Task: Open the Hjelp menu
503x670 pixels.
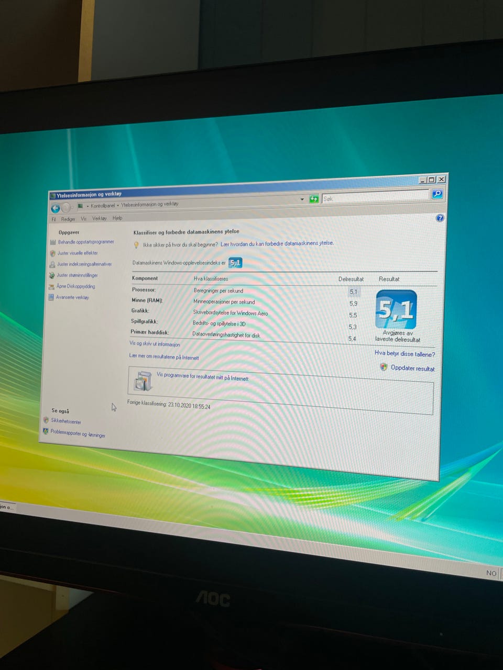Action: coord(117,218)
